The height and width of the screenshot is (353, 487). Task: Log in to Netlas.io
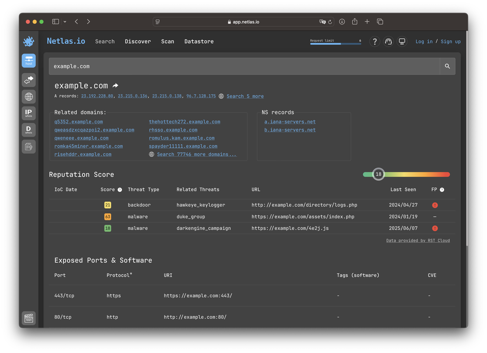click(x=423, y=41)
